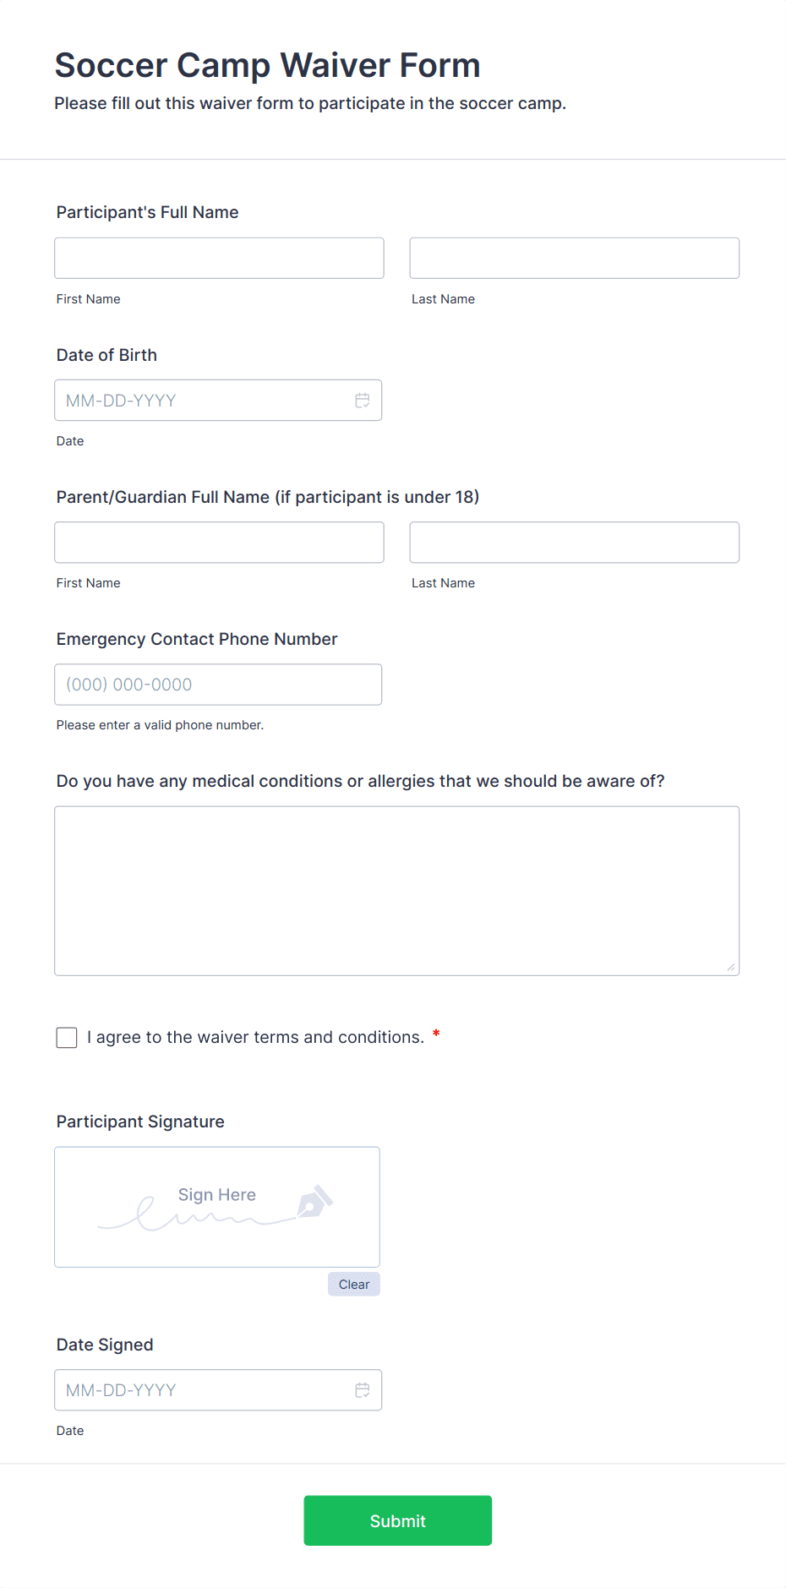
Task: Clear the participant signature
Action: [353, 1285]
